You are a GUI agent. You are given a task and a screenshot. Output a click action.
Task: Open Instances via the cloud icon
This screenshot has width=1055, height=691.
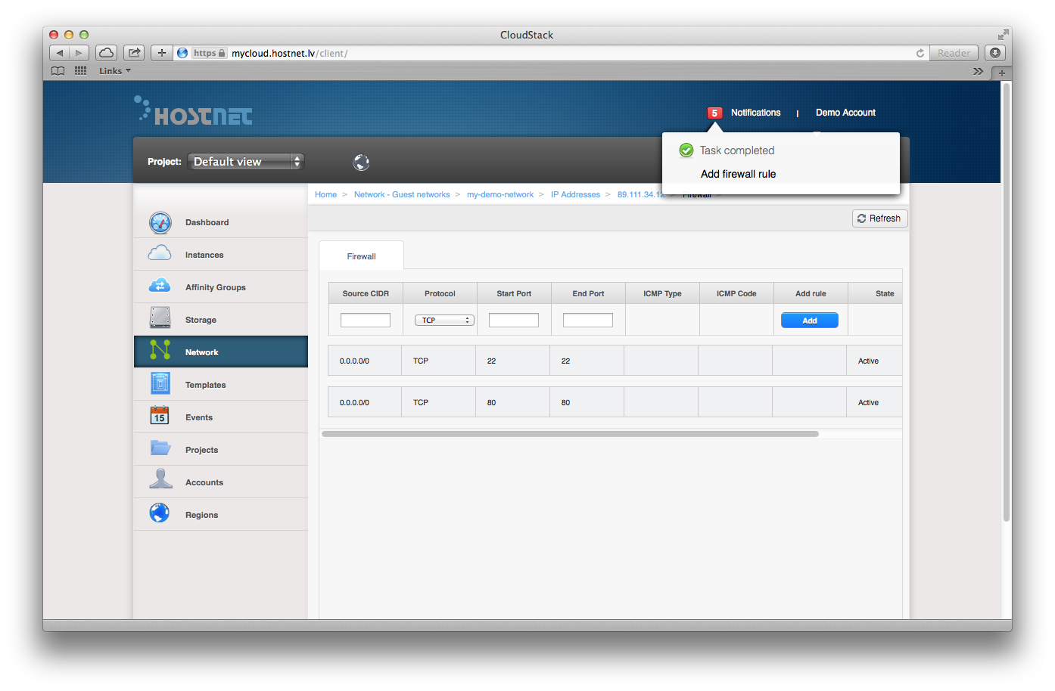pos(160,254)
